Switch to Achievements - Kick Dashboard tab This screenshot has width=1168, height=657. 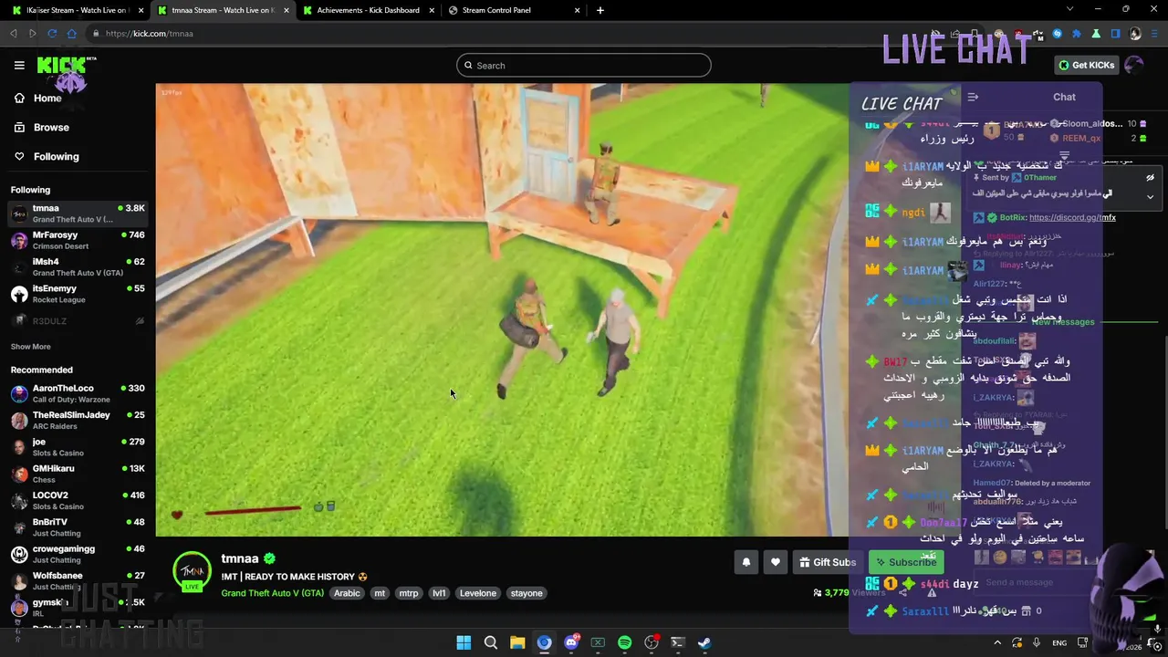[369, 10]
